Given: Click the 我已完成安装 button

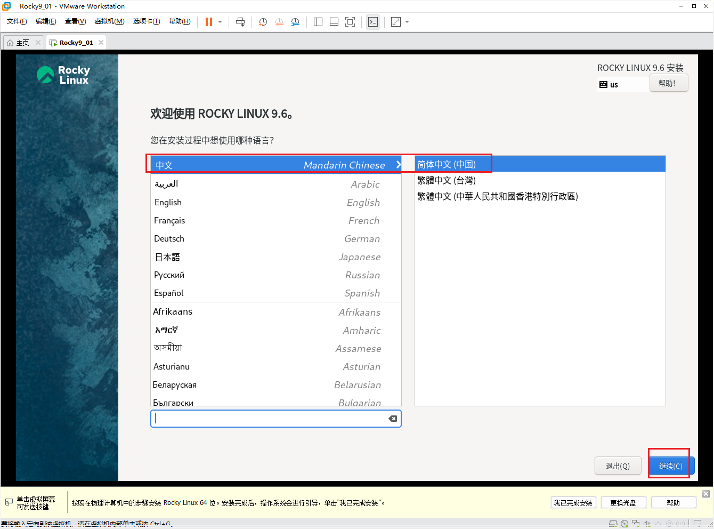Looking at the screenshot, I should point(573,502).
